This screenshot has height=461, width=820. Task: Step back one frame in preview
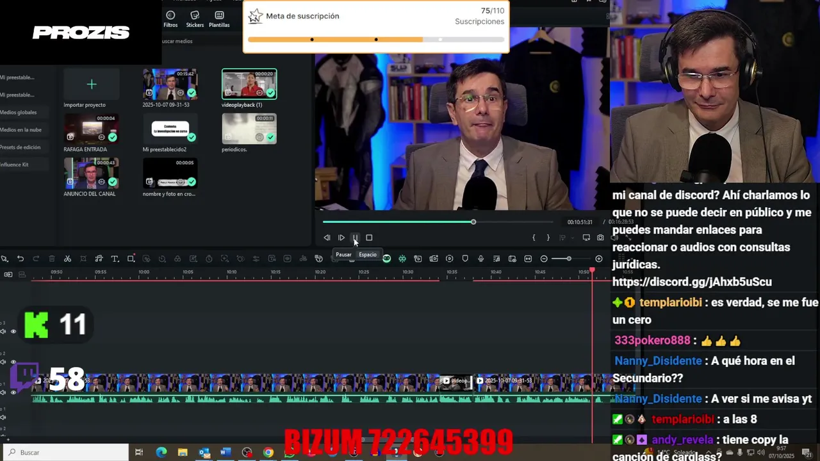coord(327,238)
